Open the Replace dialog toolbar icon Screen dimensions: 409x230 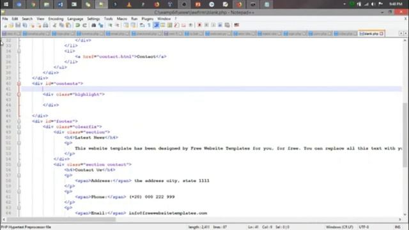pyautogui.click(x=101, y=26)
